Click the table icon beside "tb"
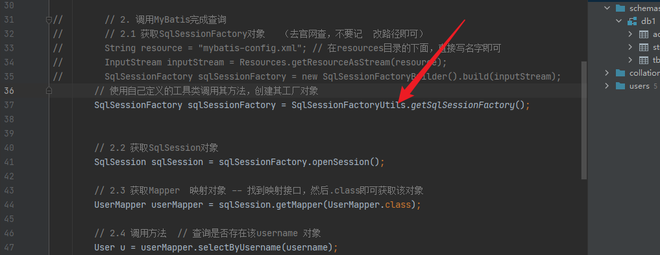 click(644, 60)
